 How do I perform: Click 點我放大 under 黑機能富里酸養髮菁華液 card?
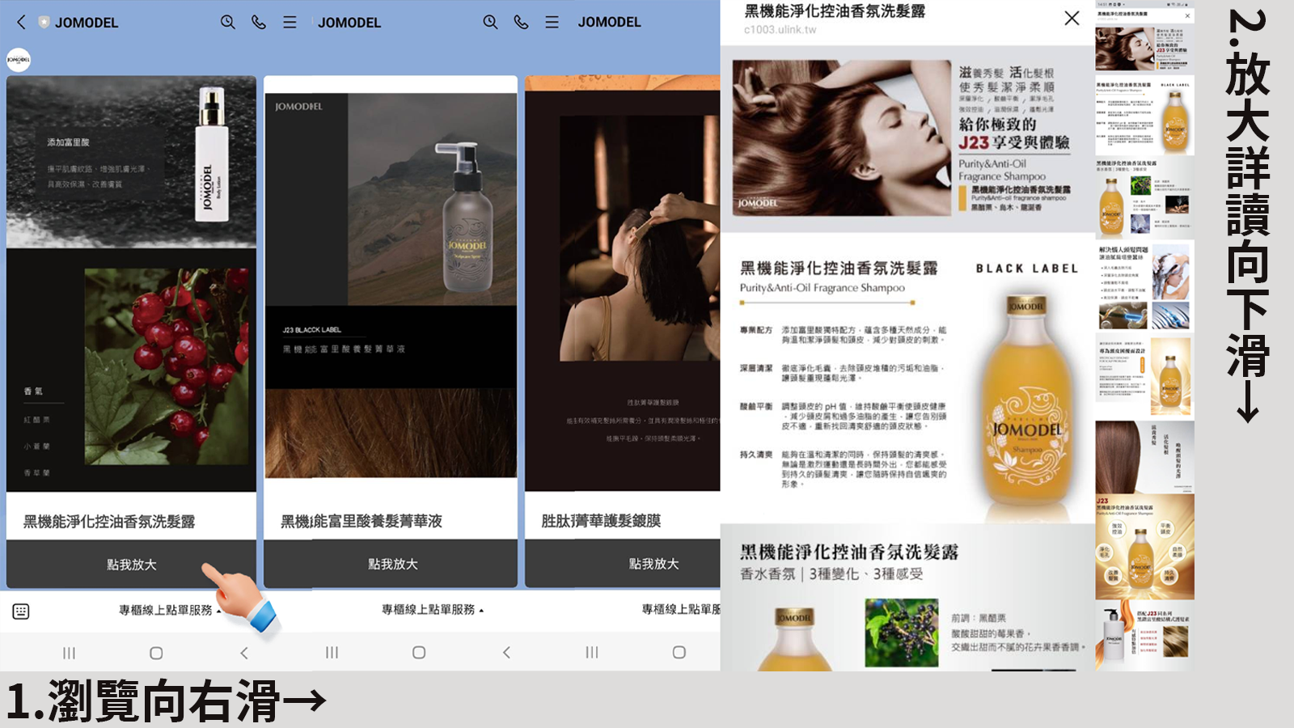click(x=392, y=564)
